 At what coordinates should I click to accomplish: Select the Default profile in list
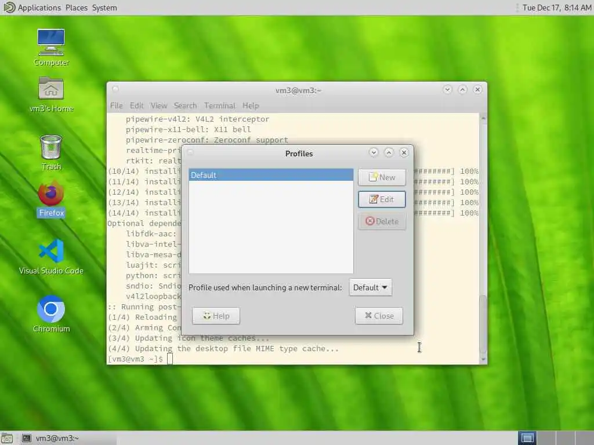tap(271, 175)
